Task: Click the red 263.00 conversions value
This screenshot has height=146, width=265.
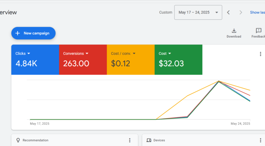Action: (76, 64)
